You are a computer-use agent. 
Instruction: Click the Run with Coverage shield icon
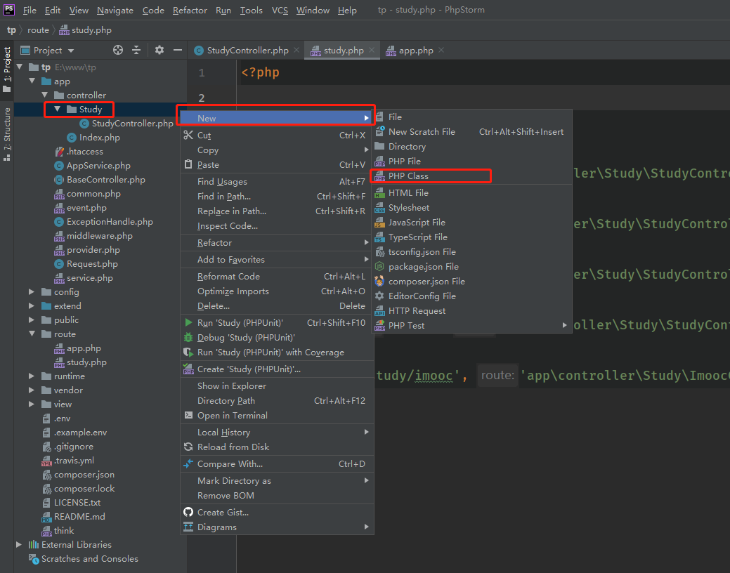(x=188, y=353)
